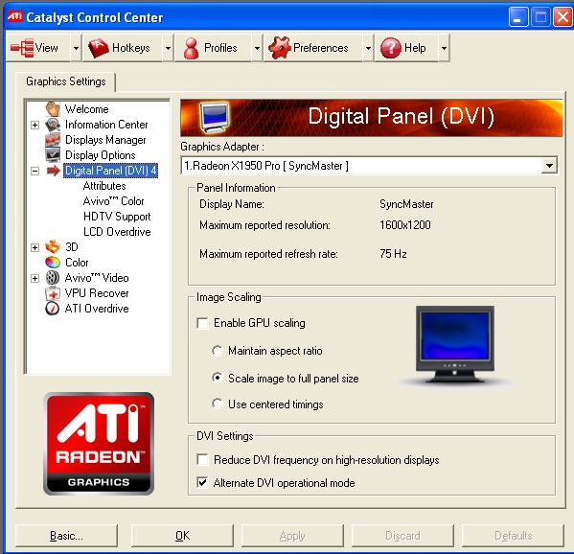This screenshot has width=574, height=554.
Task: Open the Avivo Color sub-item
Action: point(113,201)
